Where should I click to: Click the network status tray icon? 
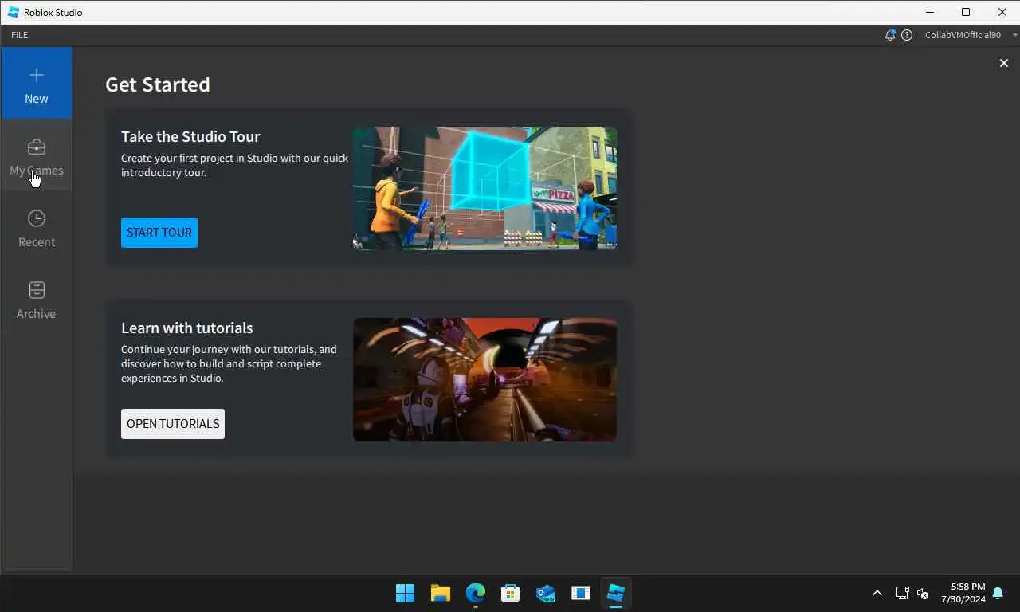pos(902,593)
